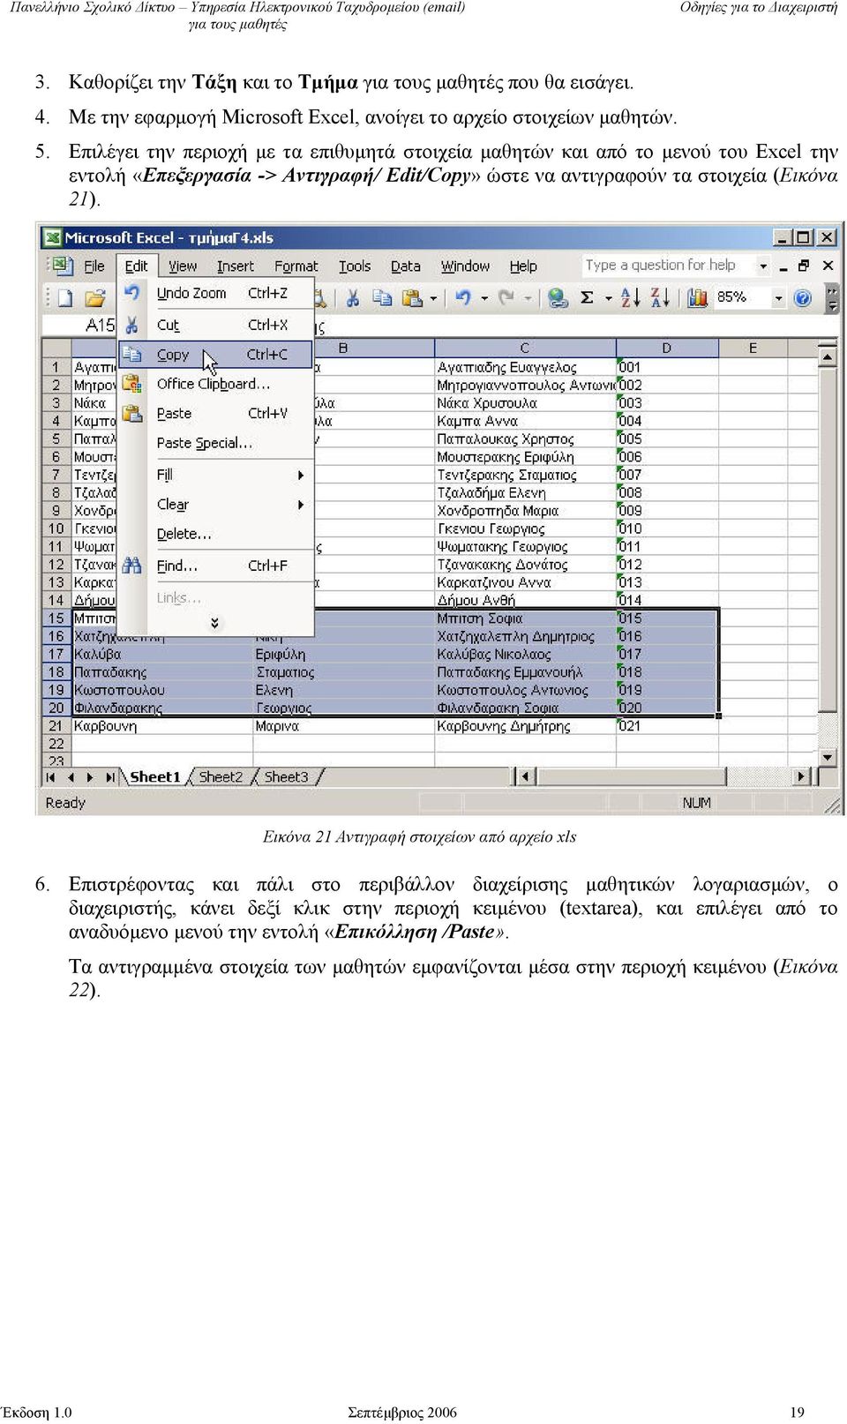Select row 21 header
Screen dimensions: 847x1424
[x=56, y=726]
